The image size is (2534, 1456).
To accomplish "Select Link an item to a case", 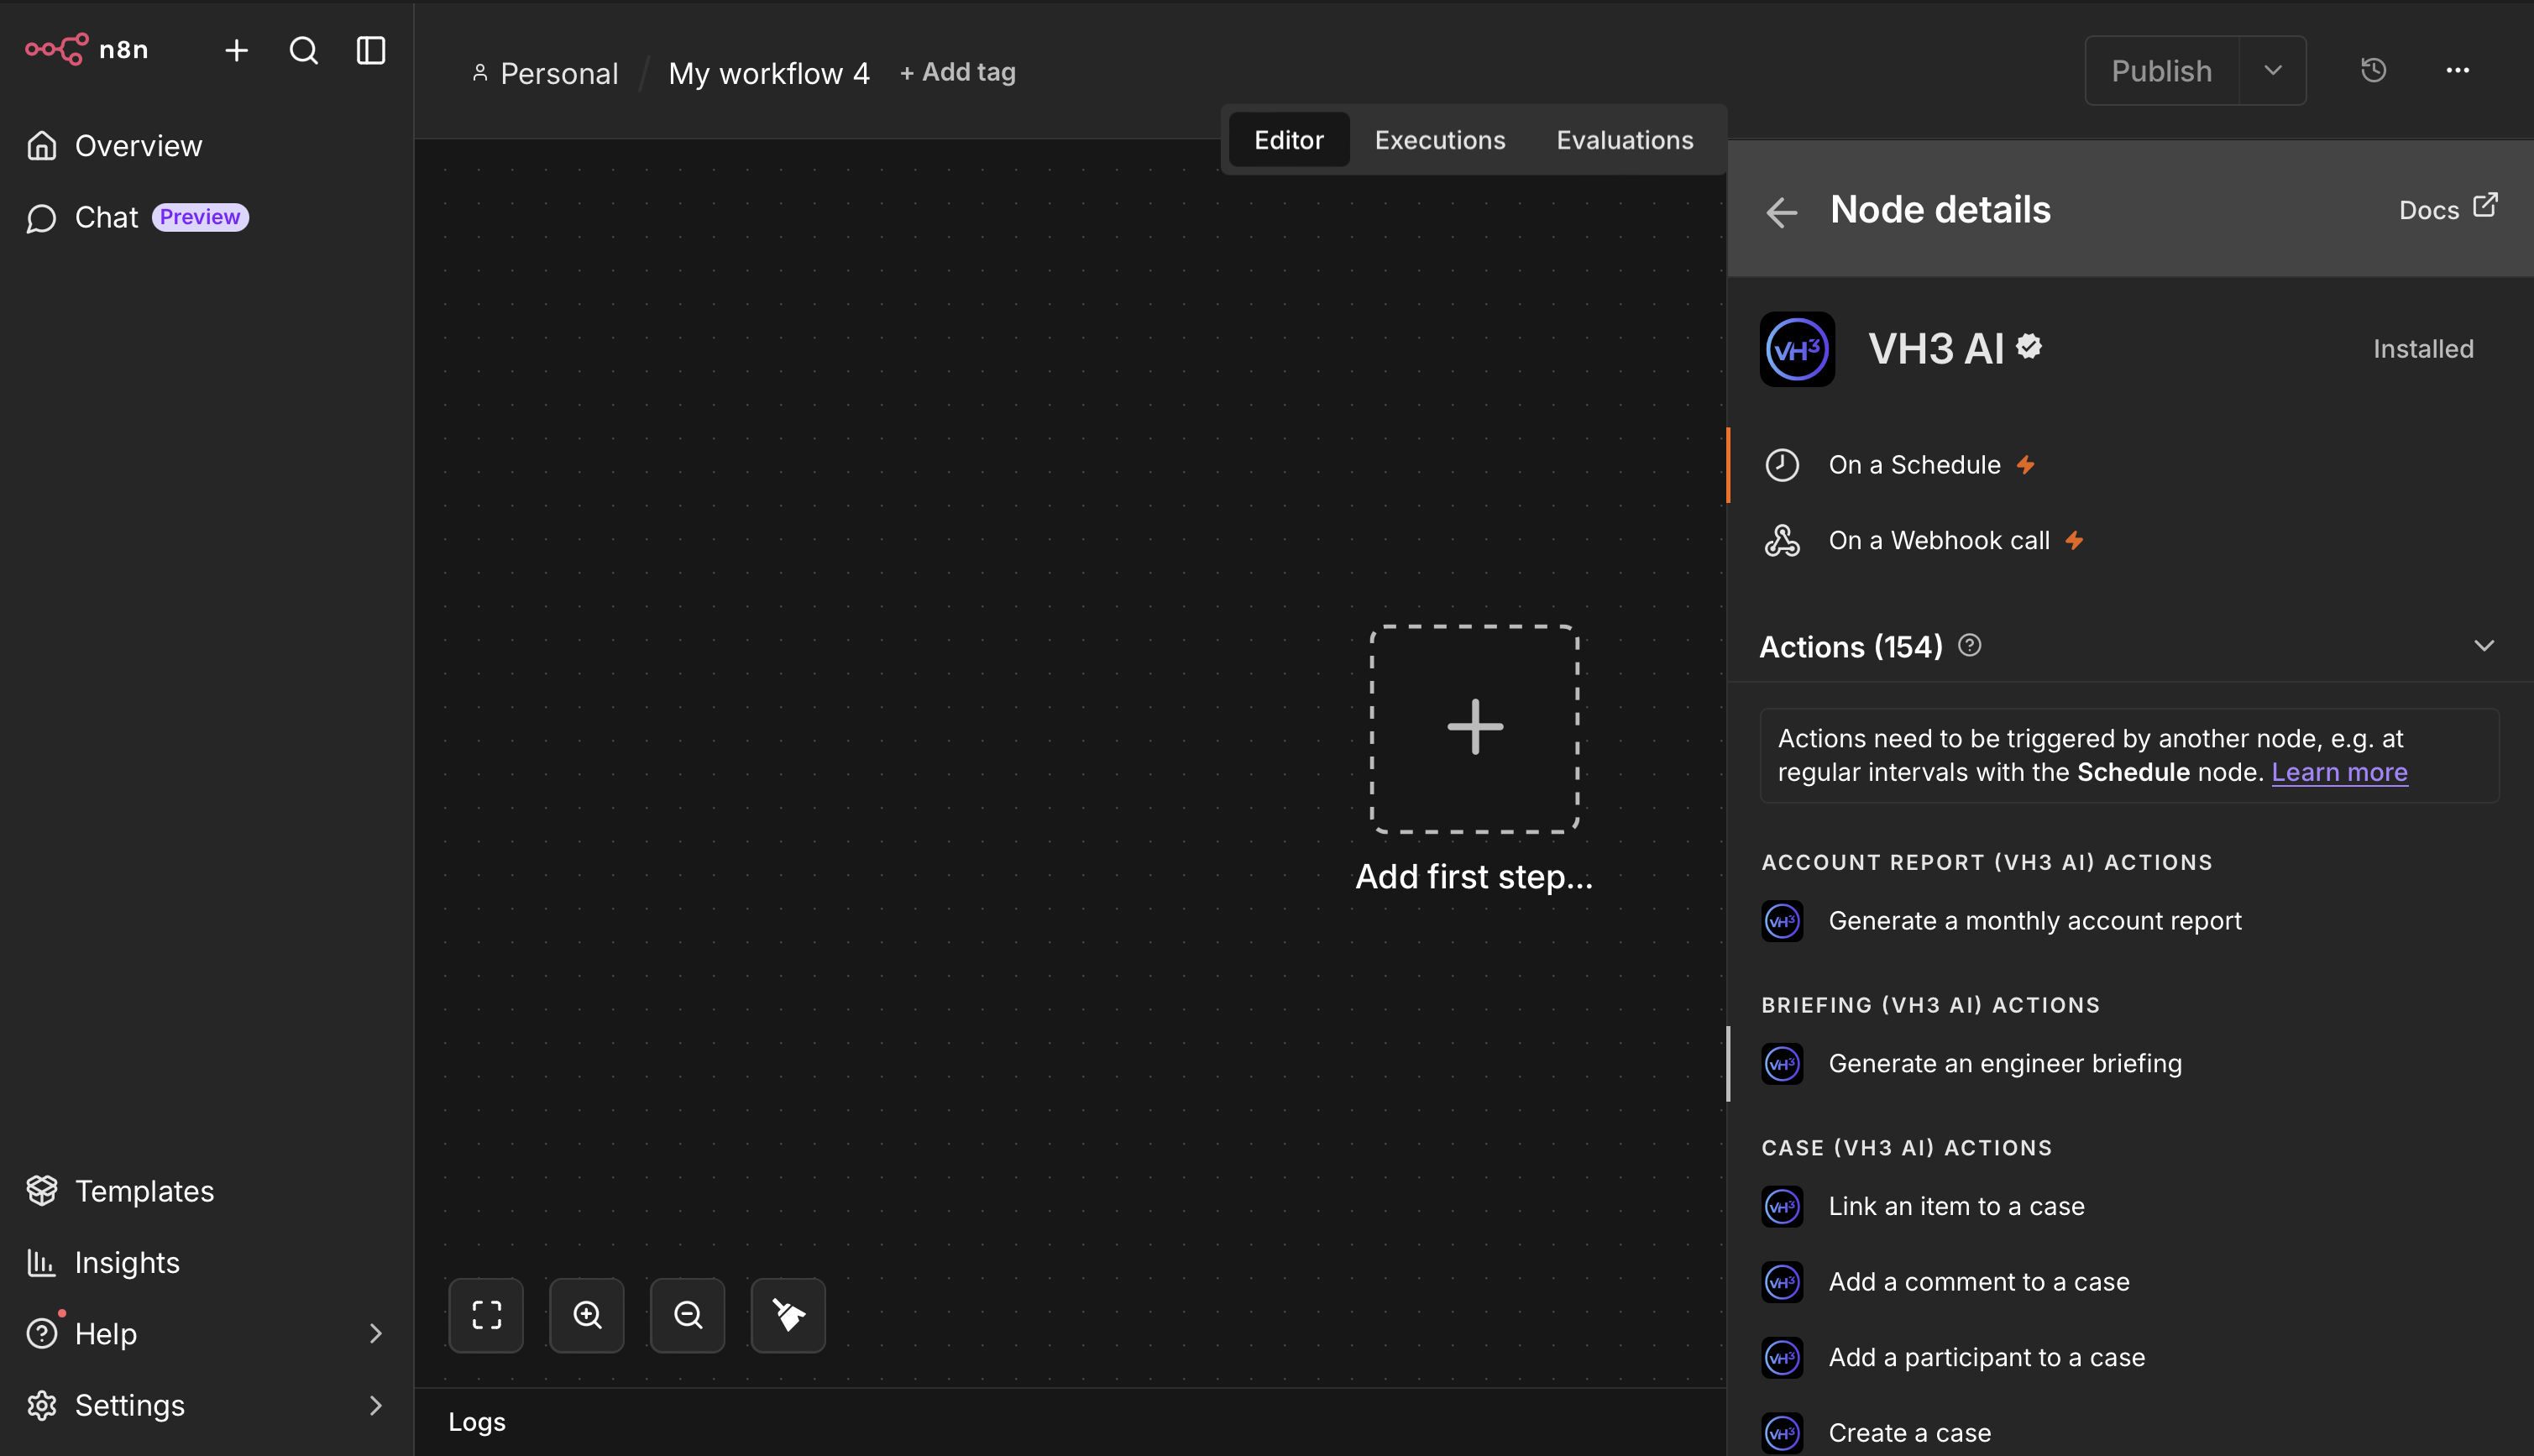I will [2130, 1206].
